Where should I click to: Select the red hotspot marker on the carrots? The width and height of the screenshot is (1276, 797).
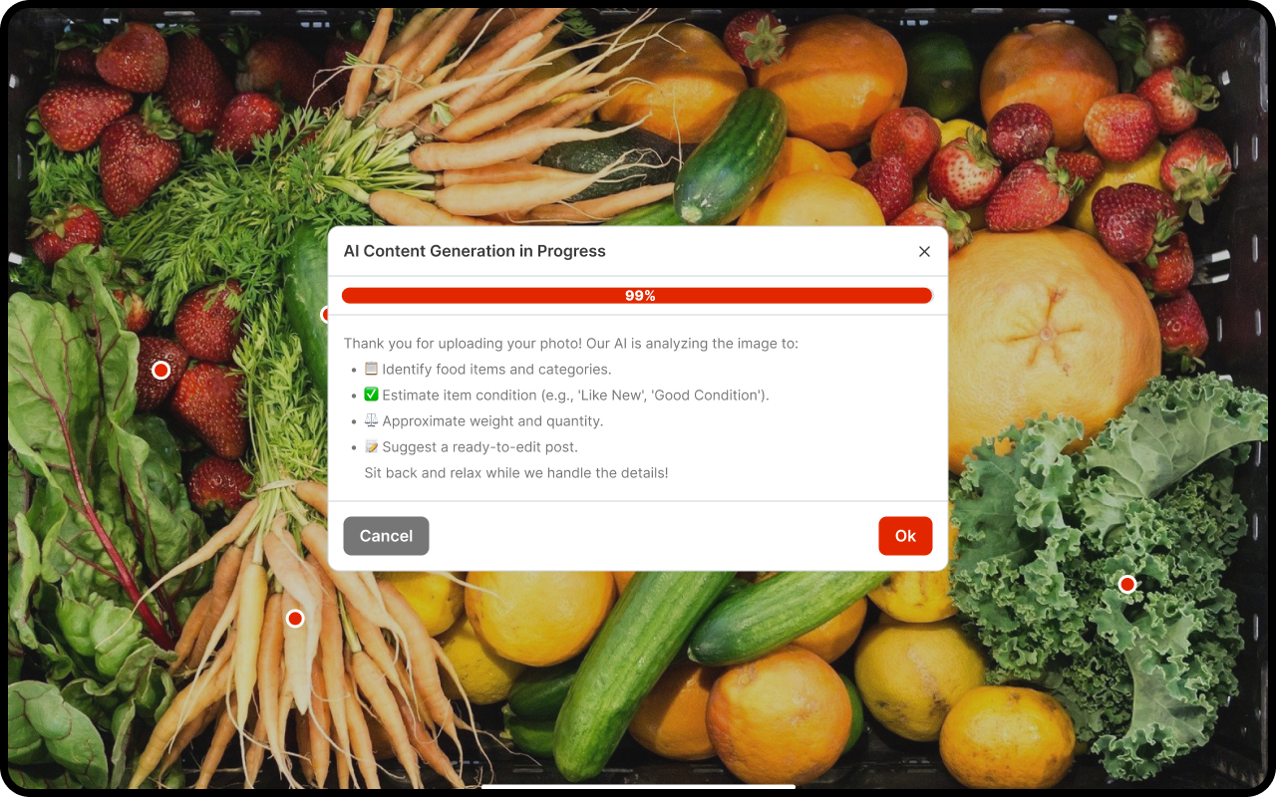(x=295, y=619)
